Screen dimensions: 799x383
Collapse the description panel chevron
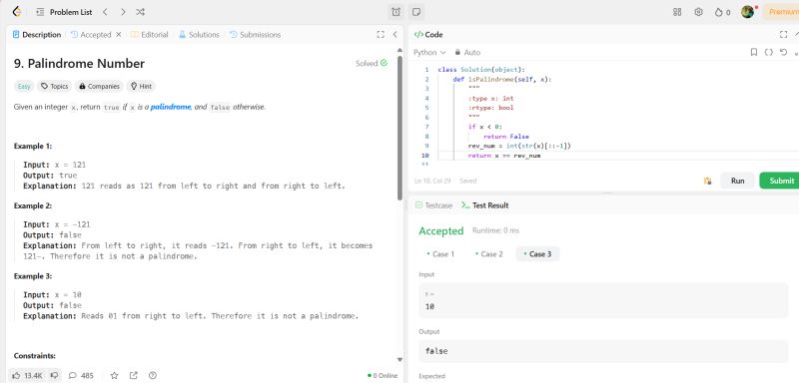pyautogui.click(x=395, y=35)
